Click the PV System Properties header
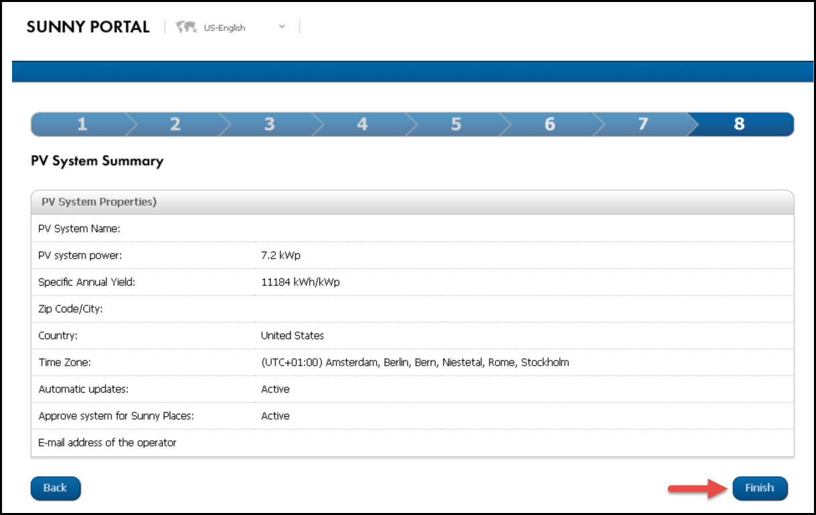Viewport: 816px width, 515px height. [98, 201]
